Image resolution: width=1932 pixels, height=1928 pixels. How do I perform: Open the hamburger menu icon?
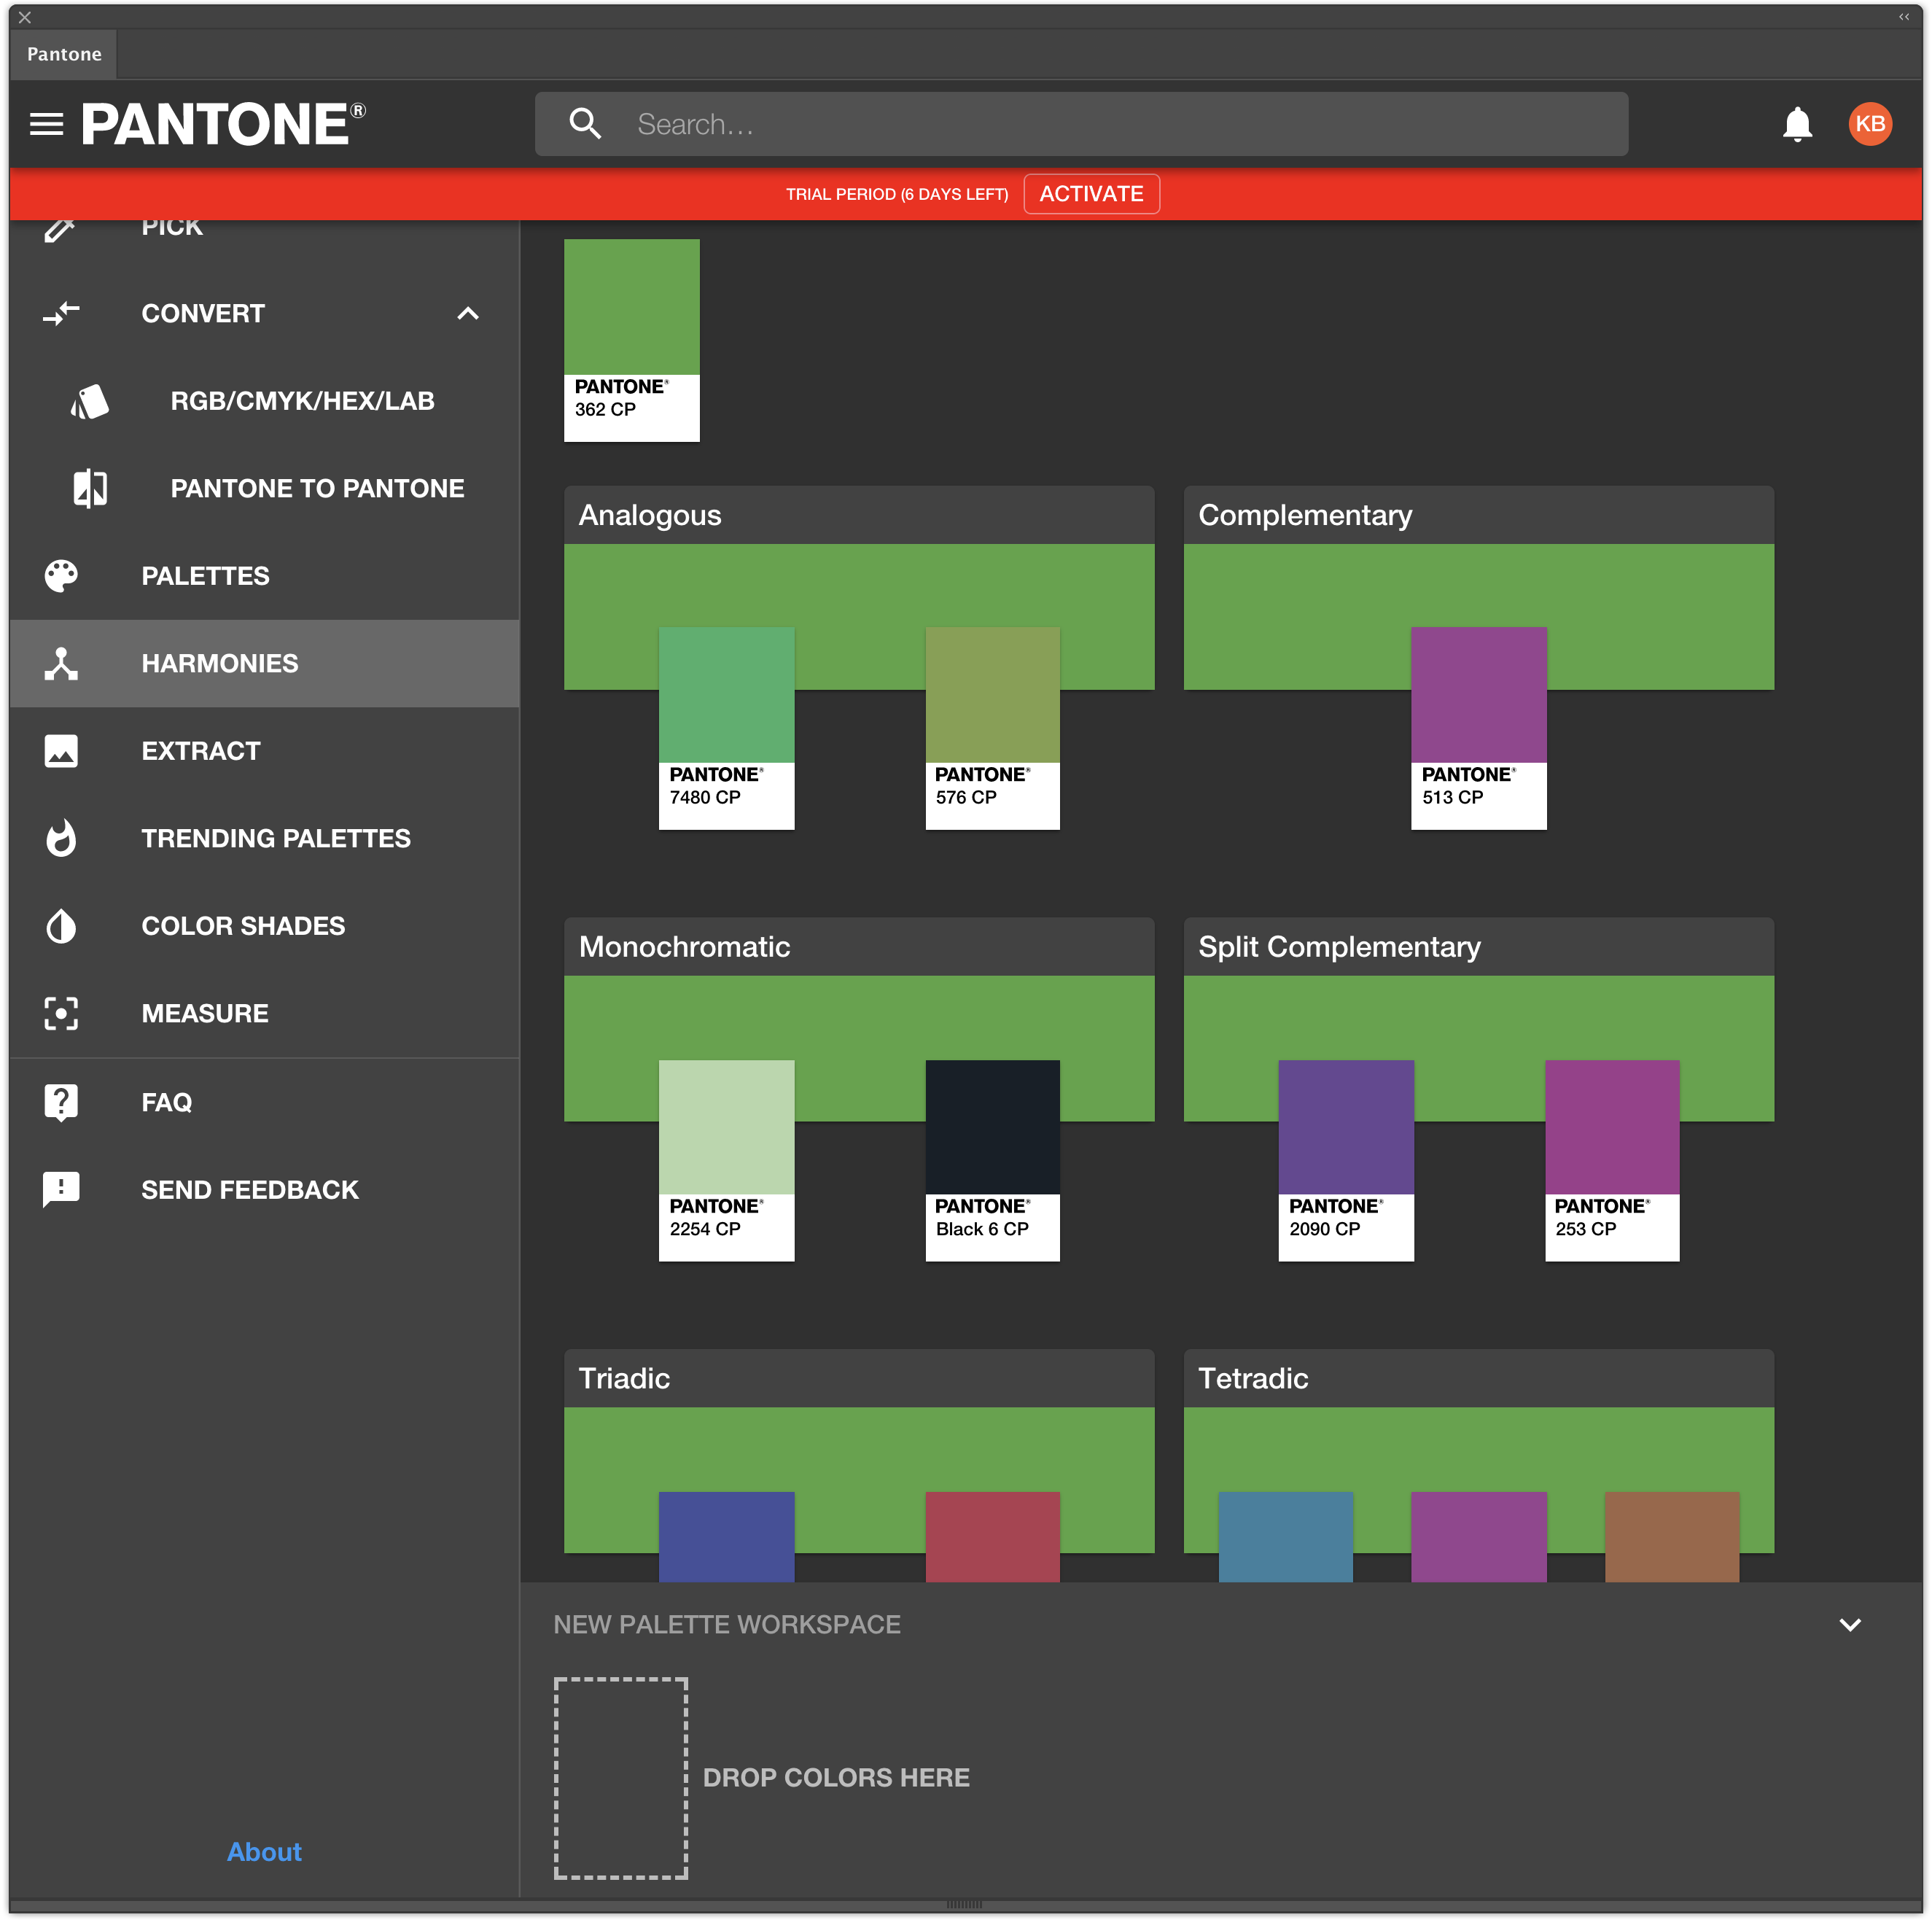46,124
